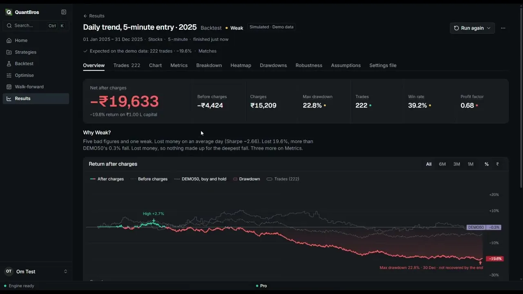Click the Pro plan indicator in status bar
This screenshot has width=523, height=294.
point(261,286)
